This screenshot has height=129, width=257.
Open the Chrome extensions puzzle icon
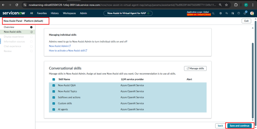[236, 5]
